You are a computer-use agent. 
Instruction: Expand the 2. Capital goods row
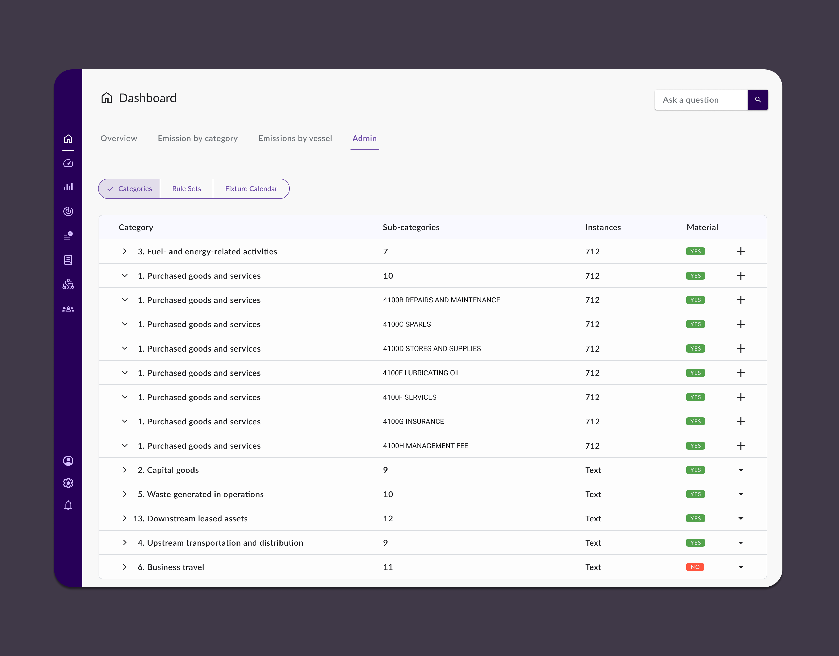124,470
